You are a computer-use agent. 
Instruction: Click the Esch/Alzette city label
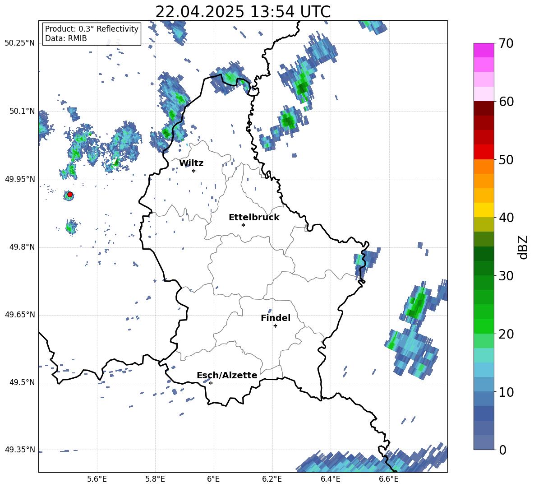click(x=227, y=375)
